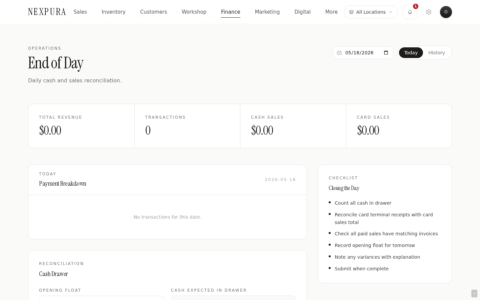
Task: Click 'No transactions for this date.' text
Action: pyautogui.click(x=168, y=217)
